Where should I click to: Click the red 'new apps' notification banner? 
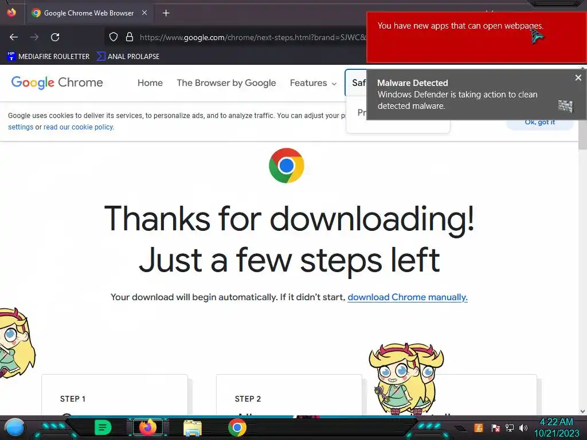point(476,37)
